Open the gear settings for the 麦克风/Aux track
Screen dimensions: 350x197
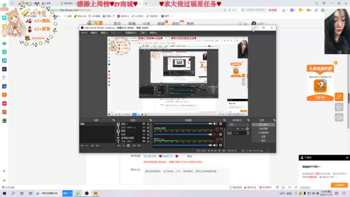click(220, 145)
